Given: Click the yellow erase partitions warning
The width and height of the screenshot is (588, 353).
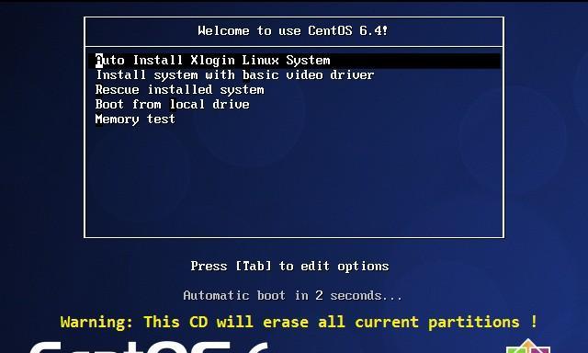Looking at the screenshot, I should click(299, 323).
